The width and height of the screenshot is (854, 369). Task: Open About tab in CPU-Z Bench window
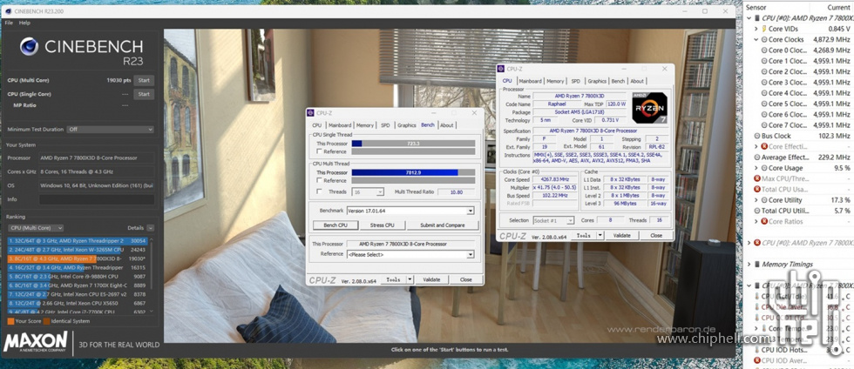tap(446, 125)
